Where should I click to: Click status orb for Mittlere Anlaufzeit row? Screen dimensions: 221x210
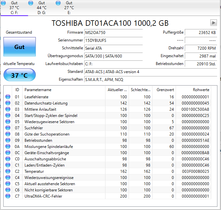pyautogui.click(x=8, y=109)
